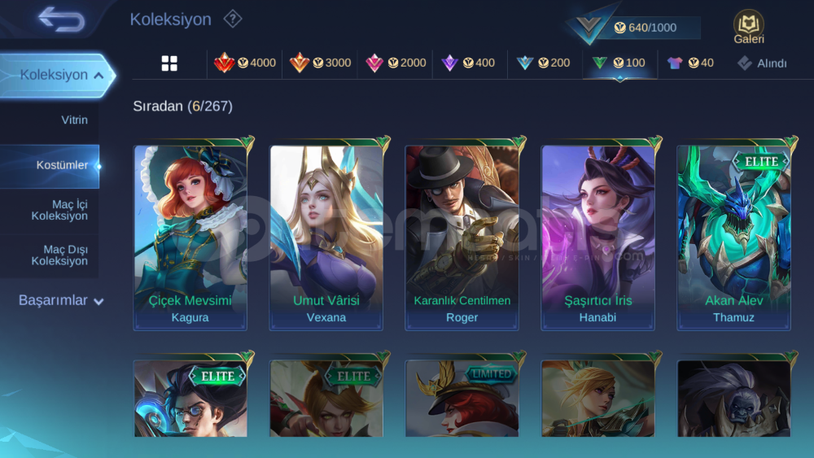Go back with the return arrow

click(x=61, y=20)
